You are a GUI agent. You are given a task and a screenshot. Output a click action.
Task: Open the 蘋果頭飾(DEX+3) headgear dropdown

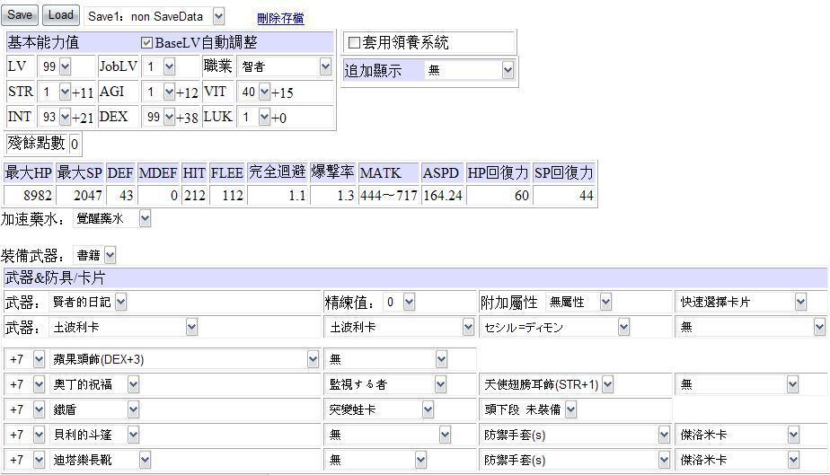[185, 360]
